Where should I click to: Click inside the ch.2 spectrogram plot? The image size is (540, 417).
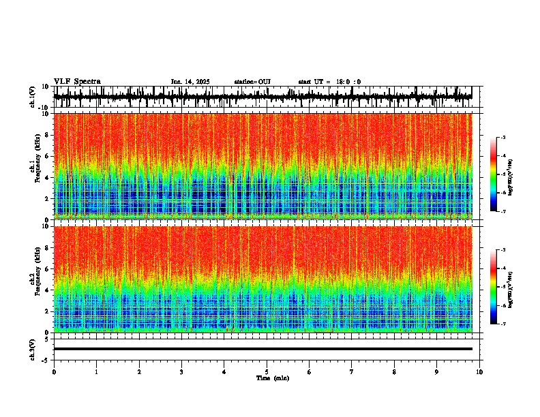(262, 279)
